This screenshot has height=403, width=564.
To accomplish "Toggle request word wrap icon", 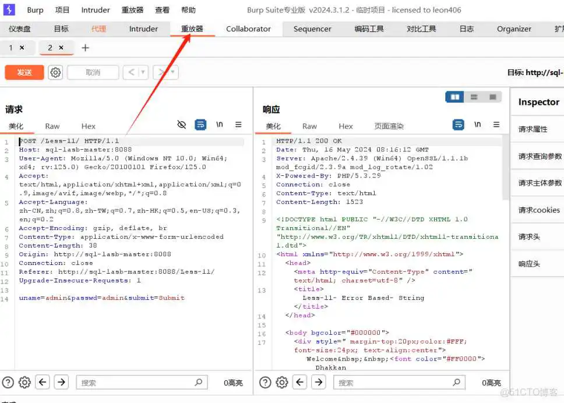I will [x=200, y=125].
